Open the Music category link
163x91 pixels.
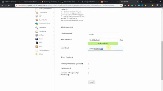40,39
